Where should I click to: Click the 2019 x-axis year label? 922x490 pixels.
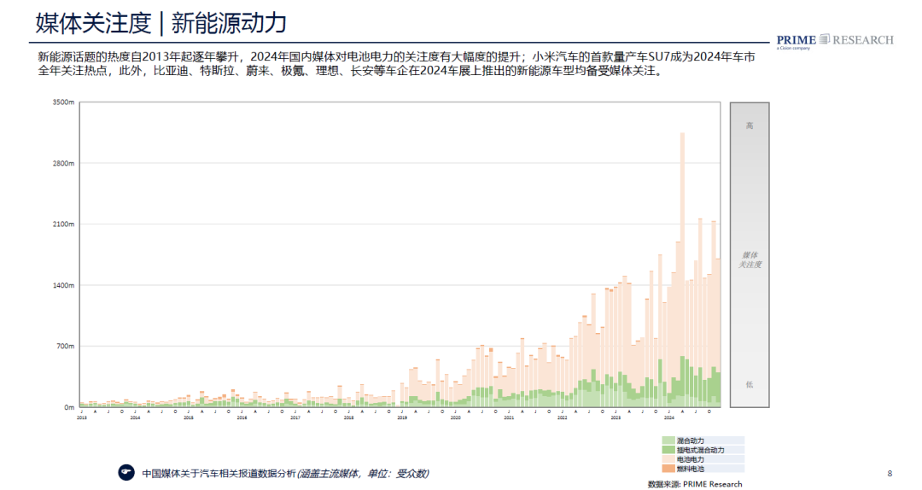(401, 417)
